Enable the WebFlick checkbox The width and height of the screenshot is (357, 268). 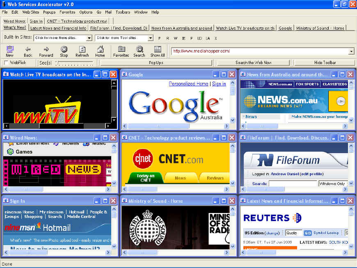[x=6, y=63]
